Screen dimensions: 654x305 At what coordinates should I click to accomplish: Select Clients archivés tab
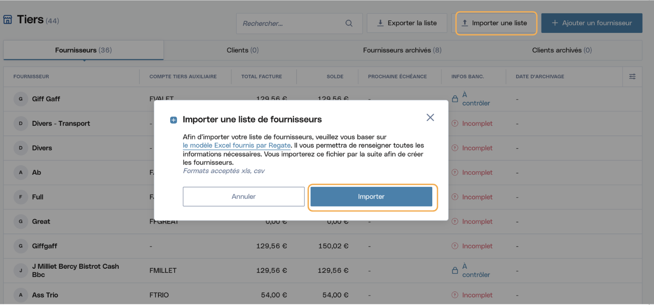coord(562,50)
